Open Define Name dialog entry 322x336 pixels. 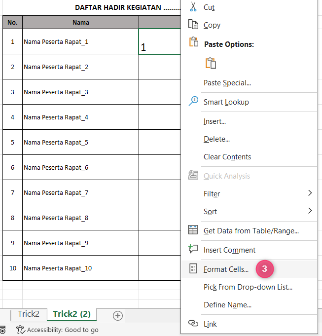pyautogui.click(x=227, y=305)
